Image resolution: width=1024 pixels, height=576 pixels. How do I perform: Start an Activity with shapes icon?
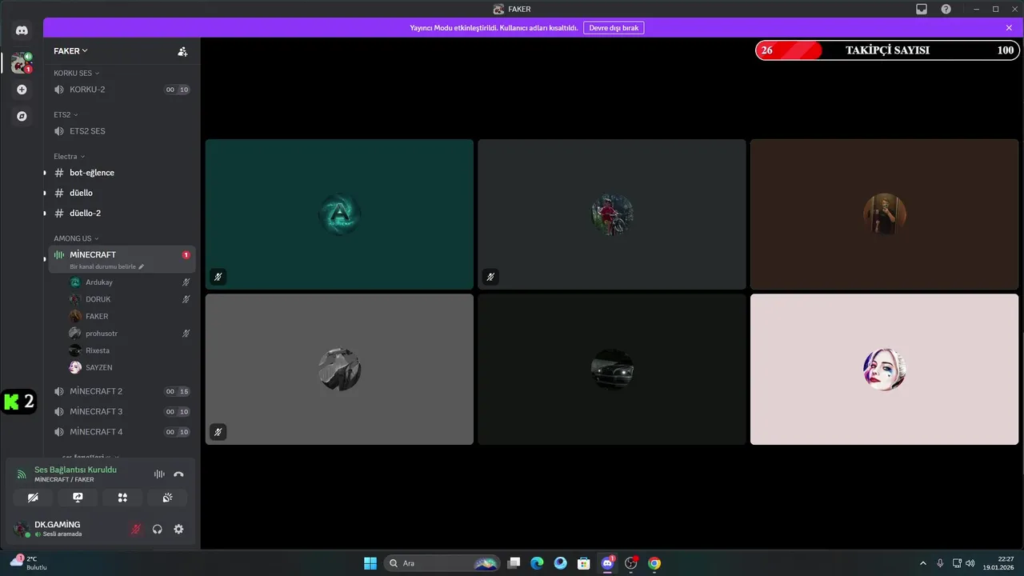click(122, 498)
